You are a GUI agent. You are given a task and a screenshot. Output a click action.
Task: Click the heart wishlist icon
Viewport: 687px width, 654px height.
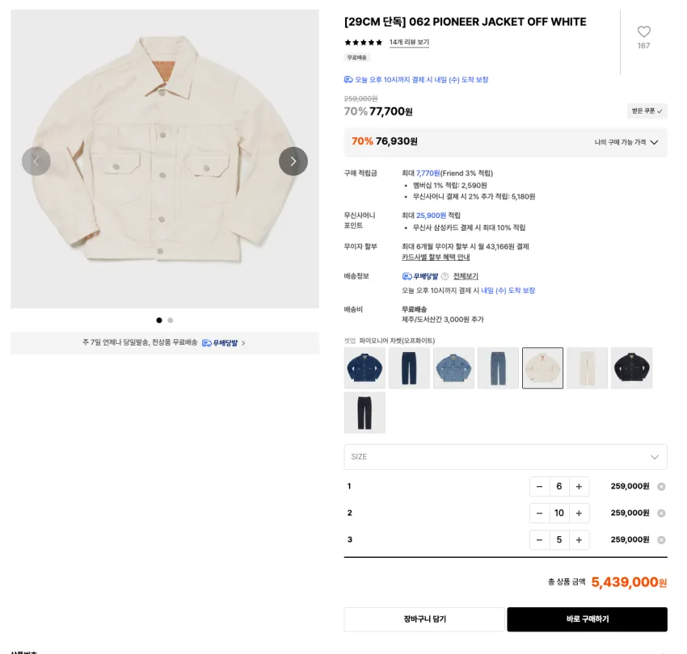click(x=643, y=31)
